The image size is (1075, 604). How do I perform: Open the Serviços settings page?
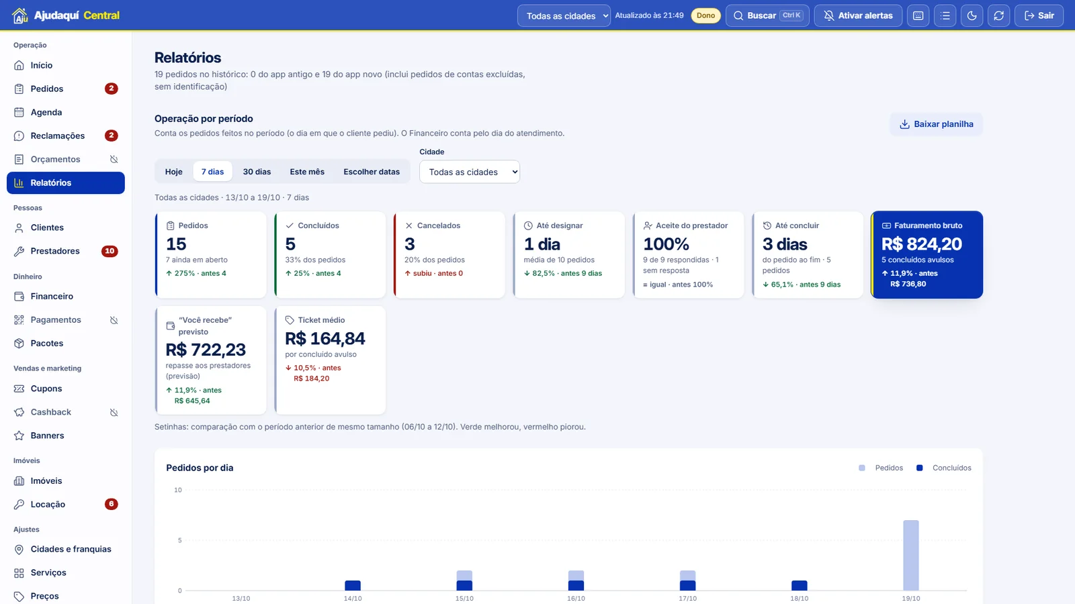pos(66,572)
